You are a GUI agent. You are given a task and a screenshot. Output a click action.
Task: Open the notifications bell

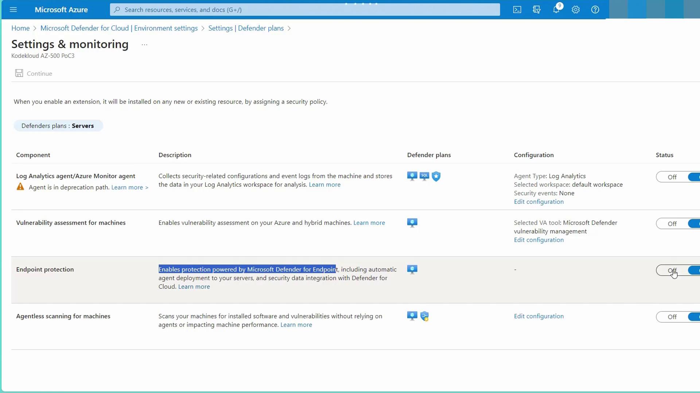[x=556, y=10]
